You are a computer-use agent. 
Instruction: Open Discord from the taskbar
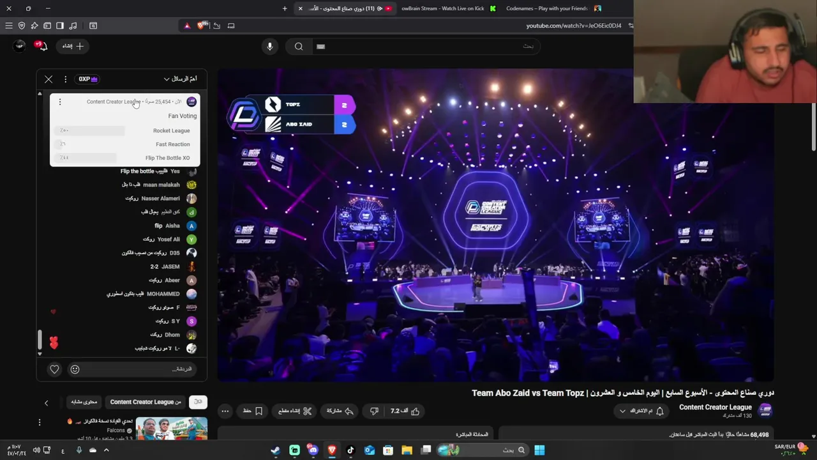pyautogui.click(x=313, y=450)
